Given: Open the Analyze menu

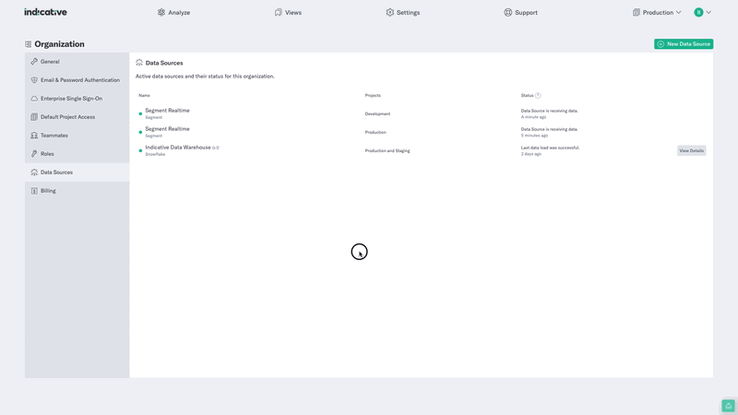Looking at the screenshot, I should pyautogui.click(x=173, y=12).
